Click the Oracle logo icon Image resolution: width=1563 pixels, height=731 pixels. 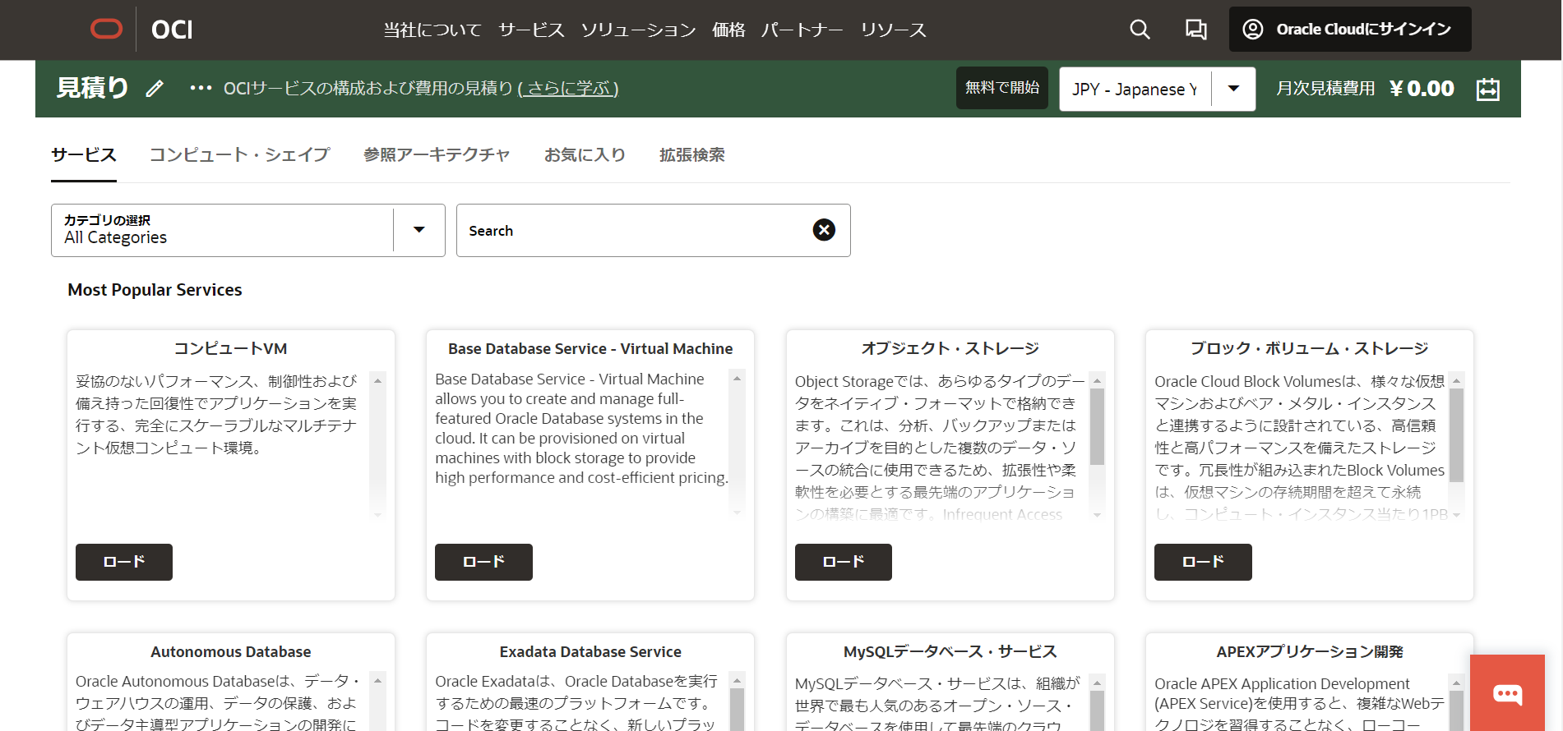pos(106,30)
